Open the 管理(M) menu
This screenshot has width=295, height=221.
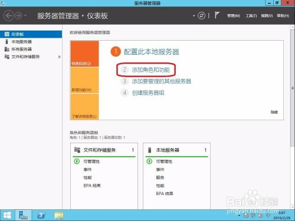234,16
